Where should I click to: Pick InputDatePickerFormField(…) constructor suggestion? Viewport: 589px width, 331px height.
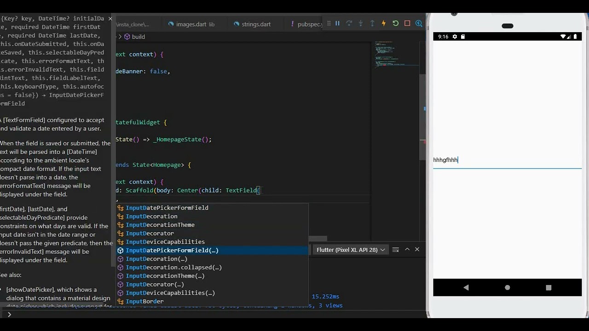(x=212, y=250)
